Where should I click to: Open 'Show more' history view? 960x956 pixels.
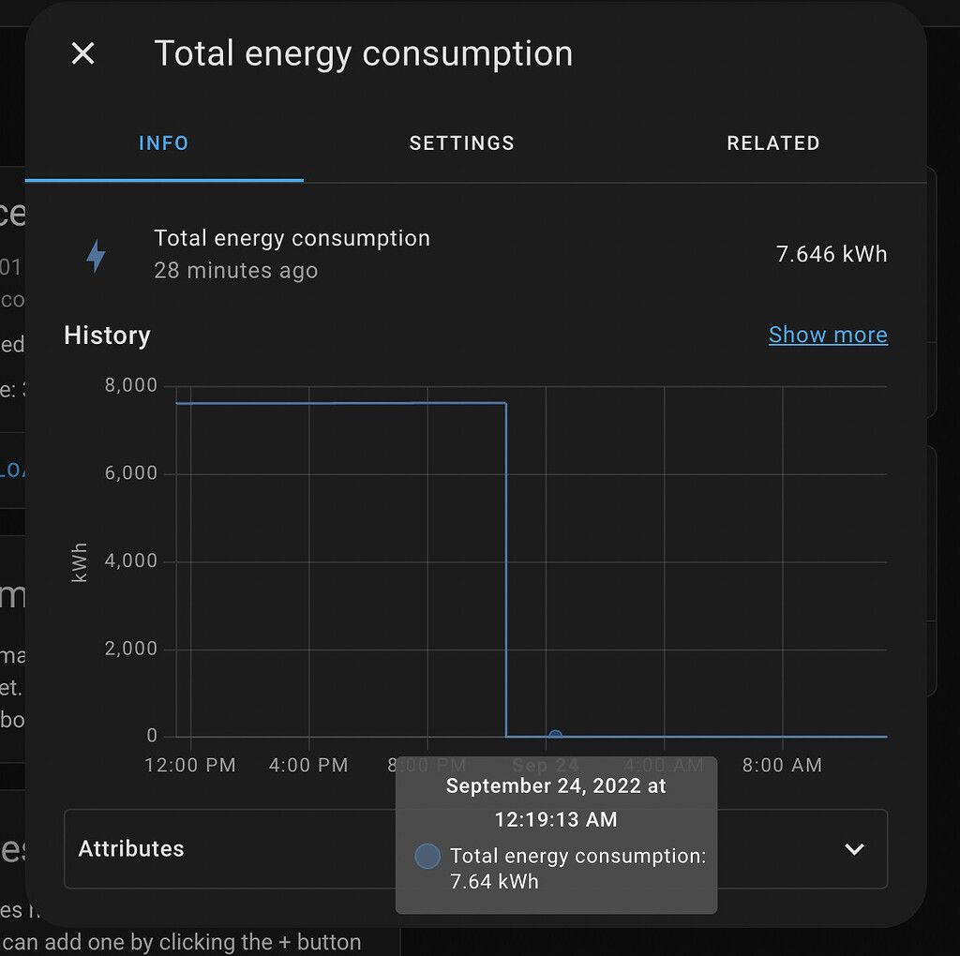(828, 335)
